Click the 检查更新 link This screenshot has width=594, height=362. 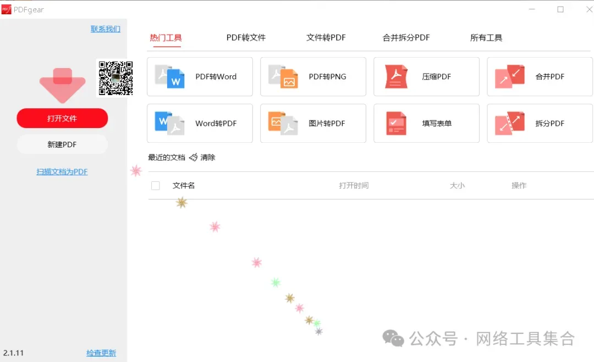click(x=101, y=353)
